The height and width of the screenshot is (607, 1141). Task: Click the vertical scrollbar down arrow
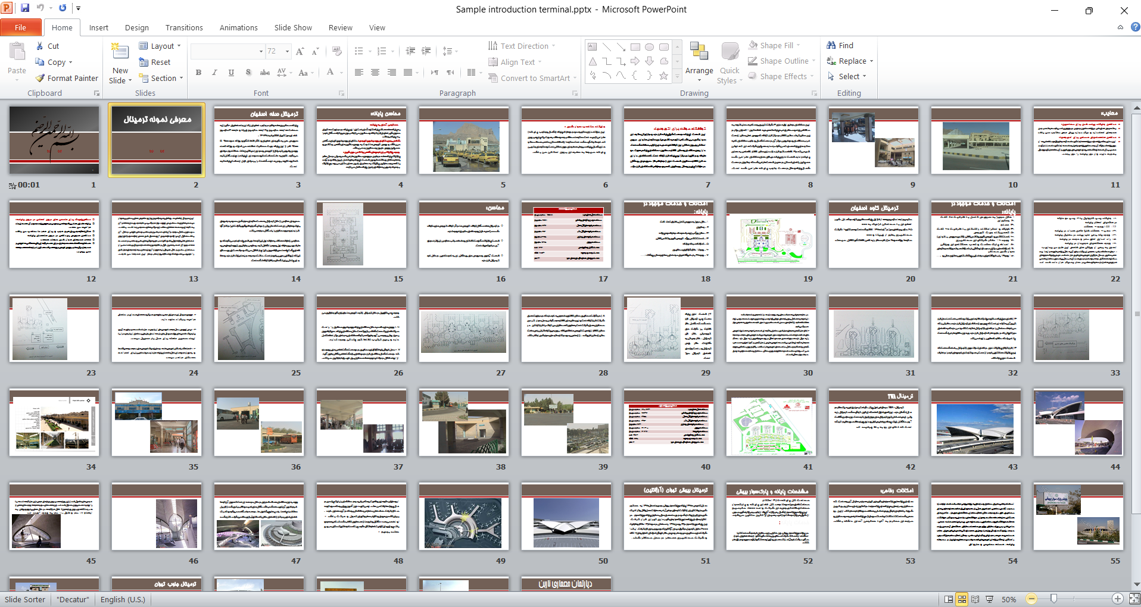(x=1136, y=584)
